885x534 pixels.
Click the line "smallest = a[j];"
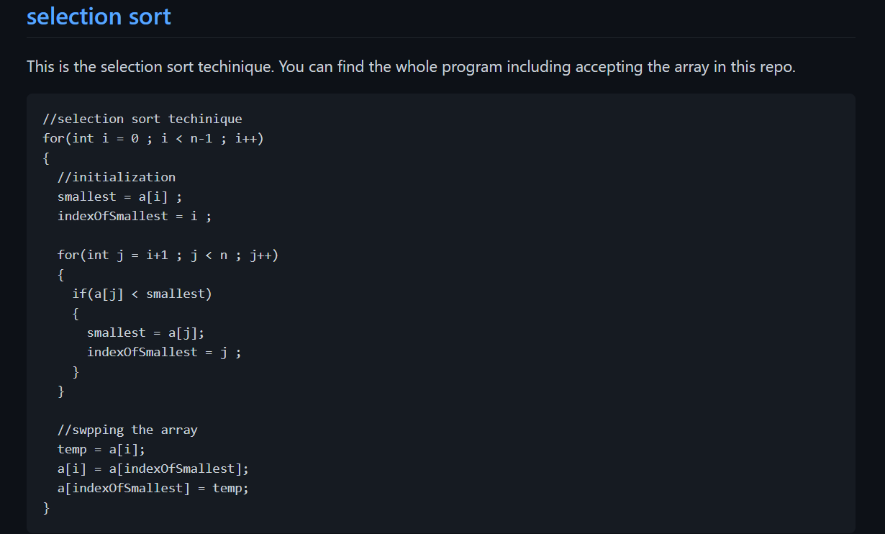pyautogui.click(x=145, y=332)
